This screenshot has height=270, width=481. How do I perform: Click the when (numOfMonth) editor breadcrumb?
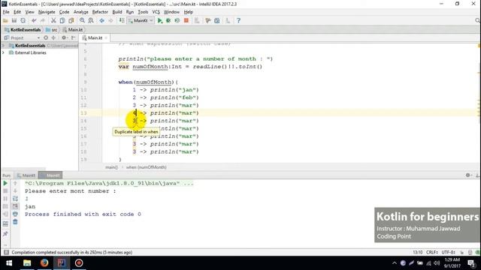[x=147, y=167]
